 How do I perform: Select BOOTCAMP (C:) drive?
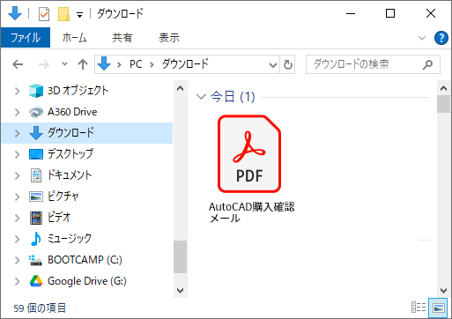(85, 260)
